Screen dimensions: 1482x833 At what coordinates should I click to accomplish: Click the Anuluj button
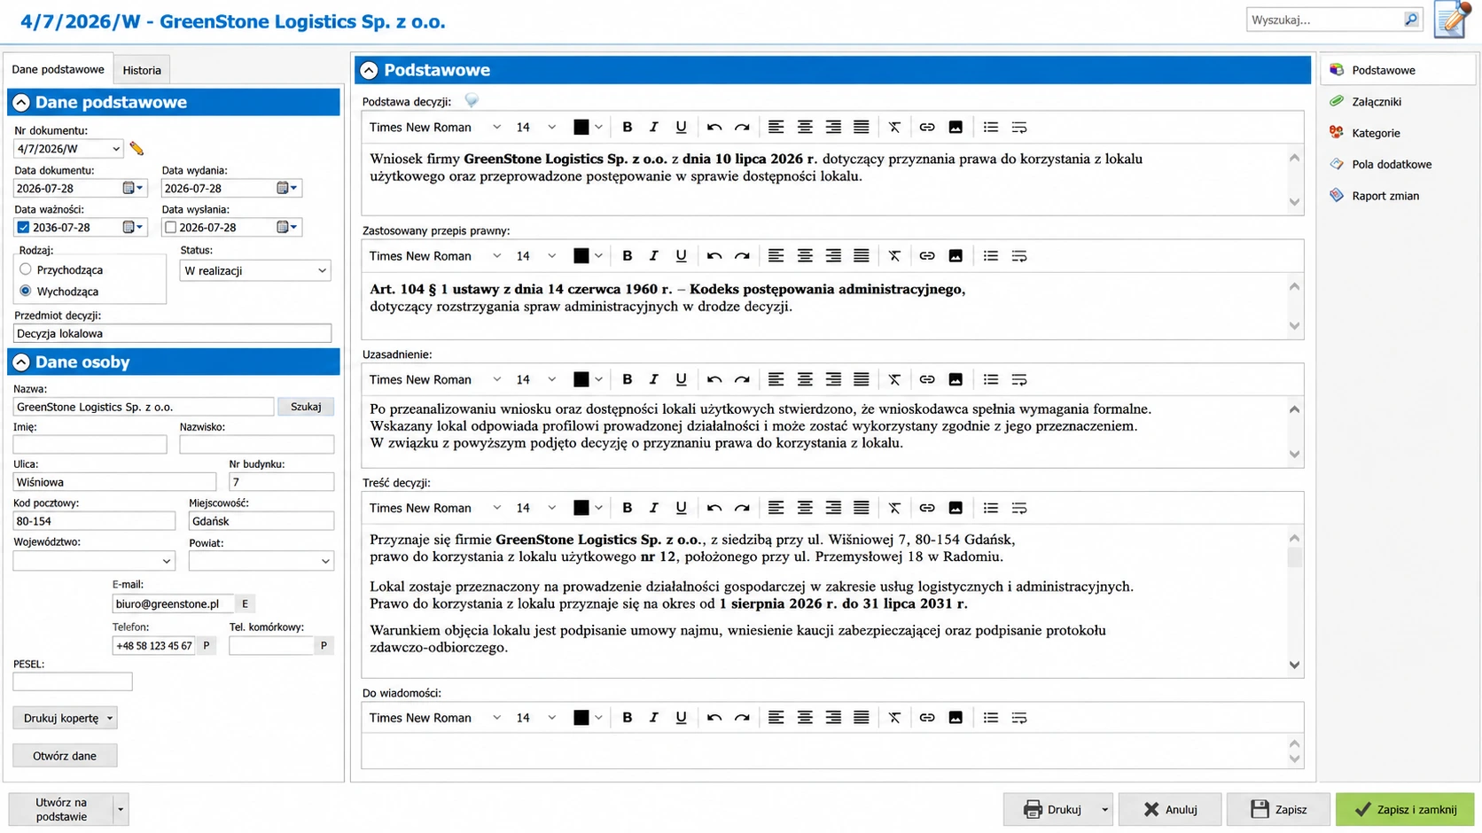pyautogui.click(x=1170, y=809)
